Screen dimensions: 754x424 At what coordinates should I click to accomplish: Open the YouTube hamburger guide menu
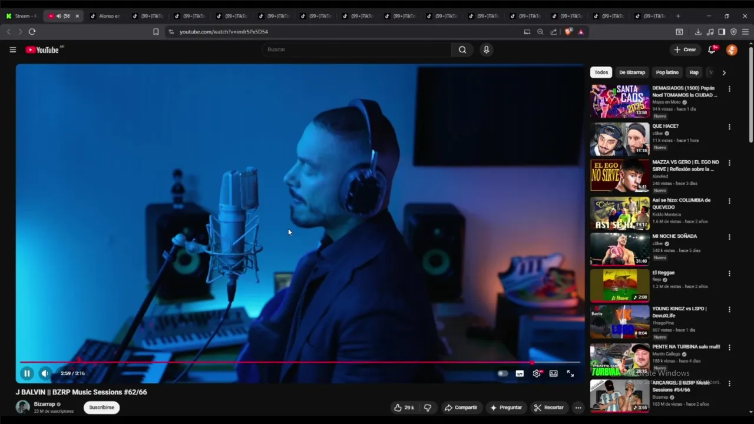[12, 50]
